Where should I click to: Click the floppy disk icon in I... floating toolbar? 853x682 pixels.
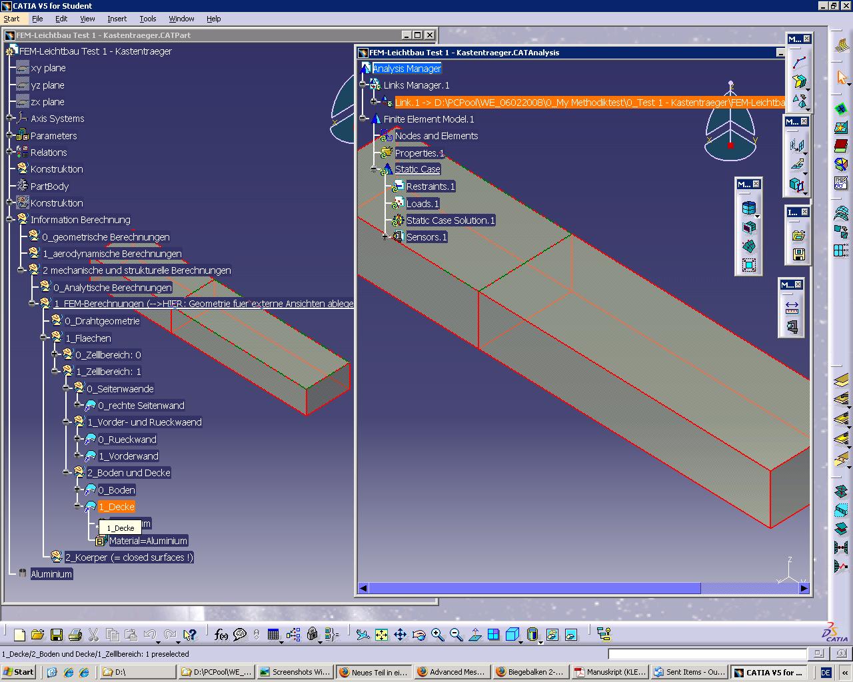click(798, 254)
